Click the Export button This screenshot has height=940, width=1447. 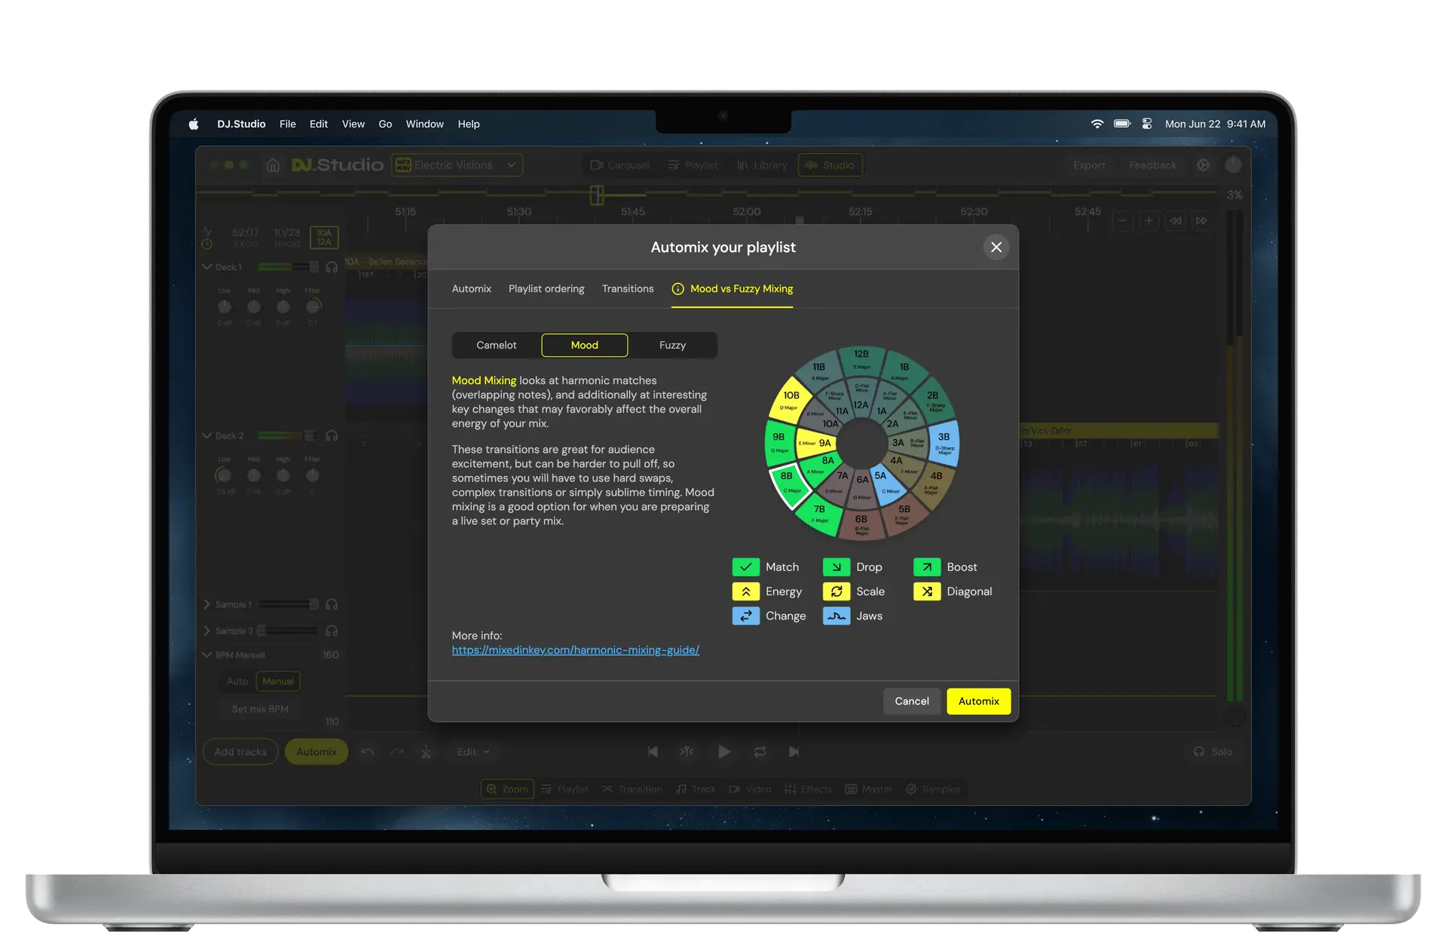1089,165
